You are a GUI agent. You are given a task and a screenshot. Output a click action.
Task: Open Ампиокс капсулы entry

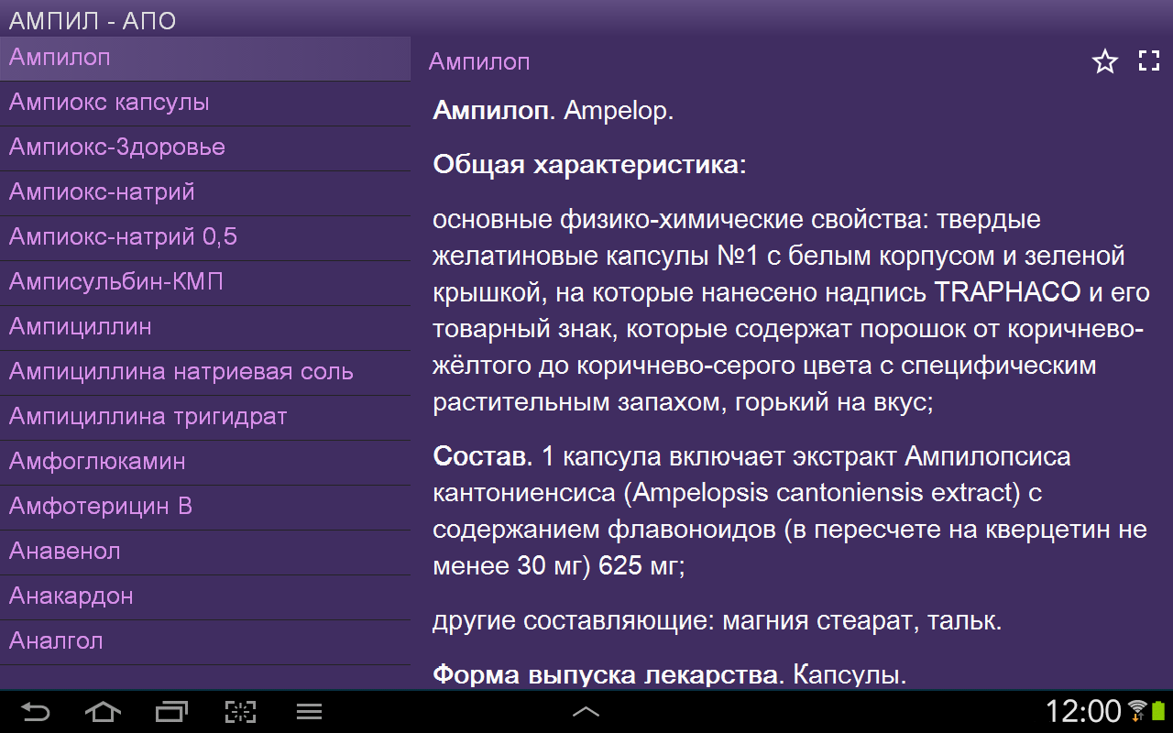pyautogui.click(x=205, y=103)
